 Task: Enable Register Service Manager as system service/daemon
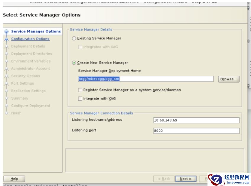[x=80, y=90]
